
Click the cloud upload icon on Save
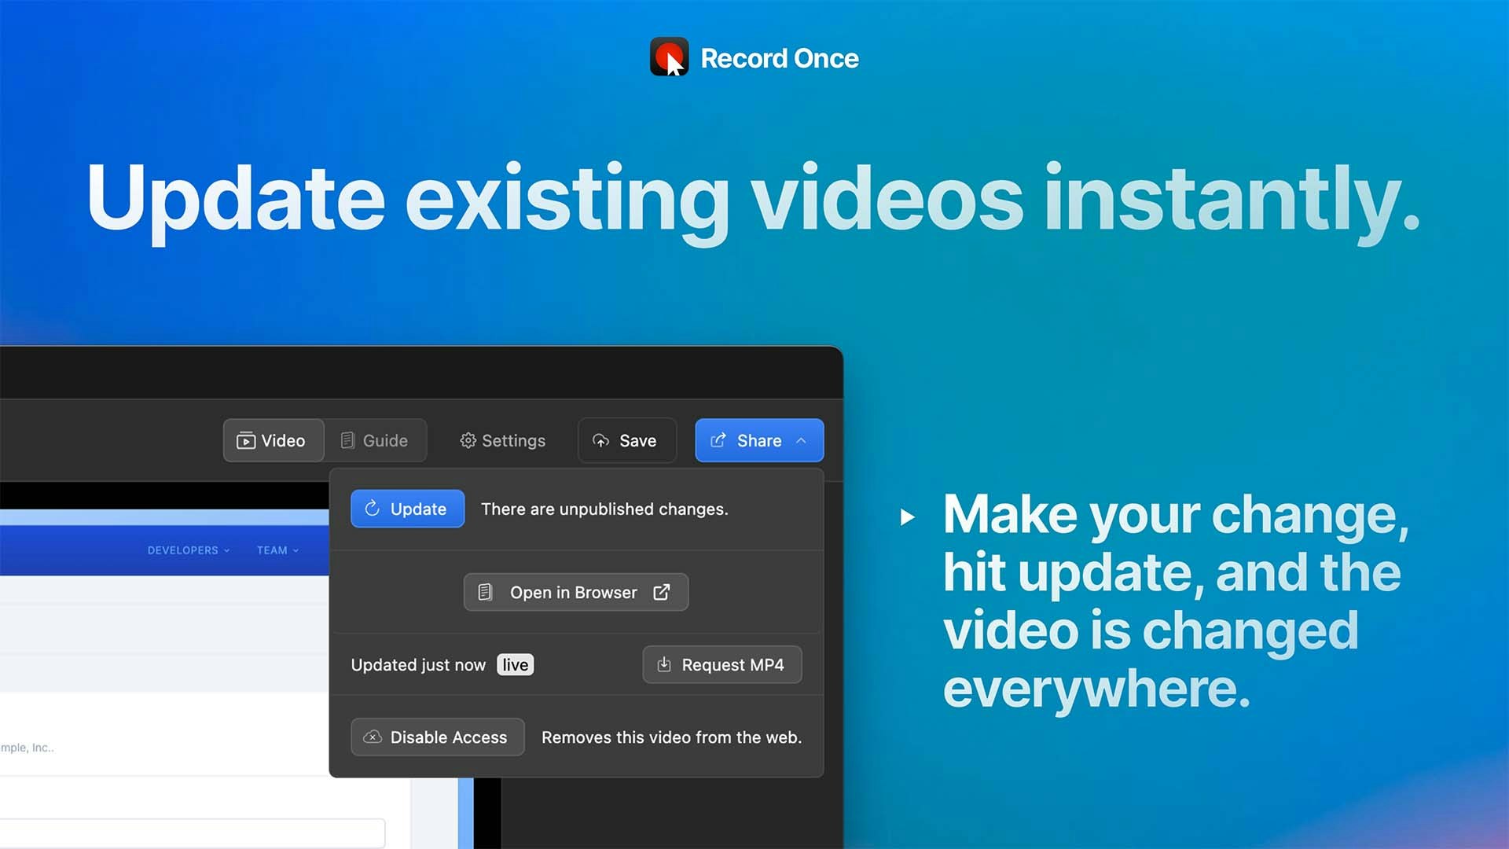[x=601, y=440]
